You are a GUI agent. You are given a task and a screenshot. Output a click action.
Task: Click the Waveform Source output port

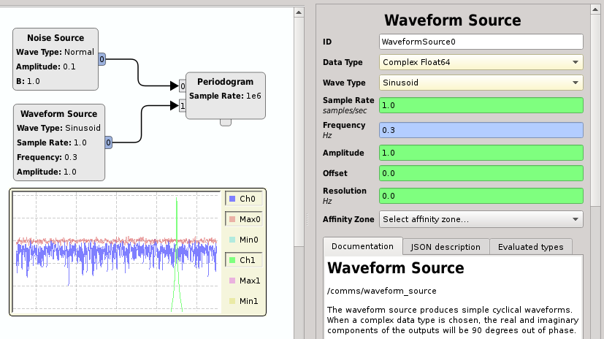[x=108, y=142]
